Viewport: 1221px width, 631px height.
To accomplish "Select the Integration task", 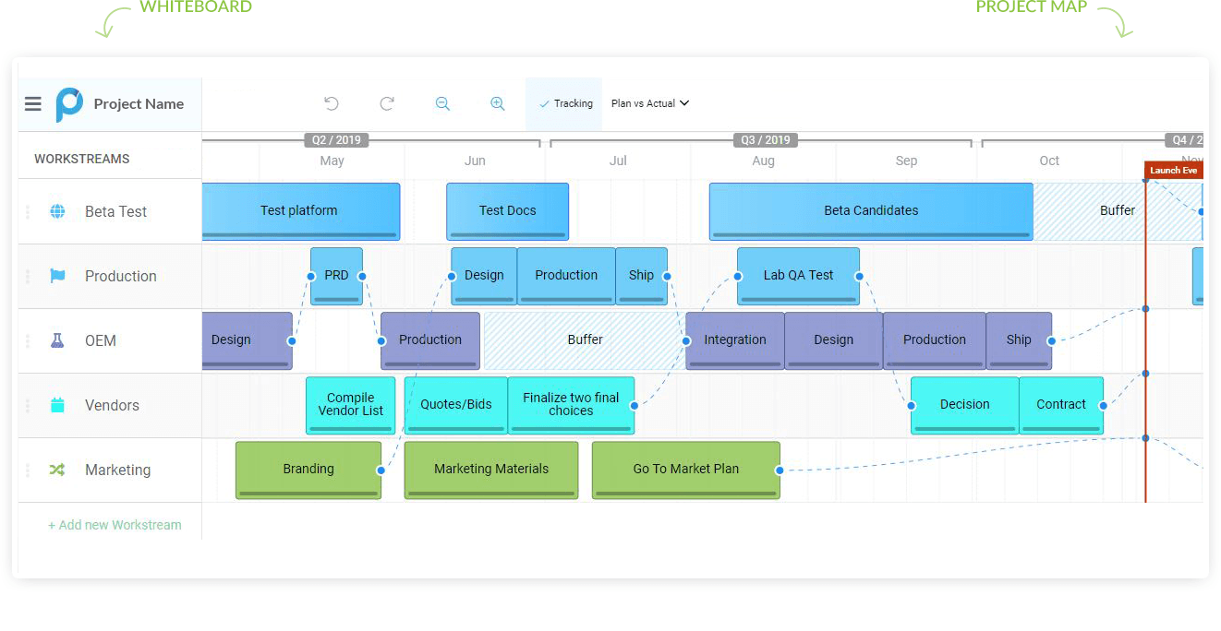I will [x=735, y=340].
